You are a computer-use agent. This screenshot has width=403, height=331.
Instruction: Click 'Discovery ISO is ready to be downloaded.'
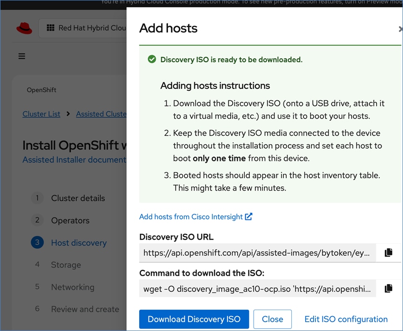[231, 60]
